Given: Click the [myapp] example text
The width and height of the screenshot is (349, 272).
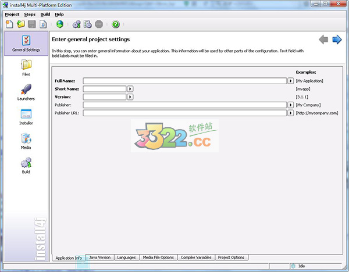Looking at the screenshot, I should (302, 89).
